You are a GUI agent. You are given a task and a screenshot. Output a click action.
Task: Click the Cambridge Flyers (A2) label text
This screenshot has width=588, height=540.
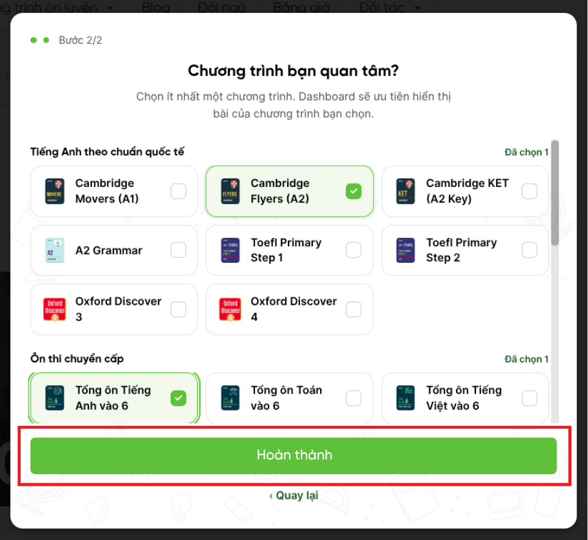[280, 191]
